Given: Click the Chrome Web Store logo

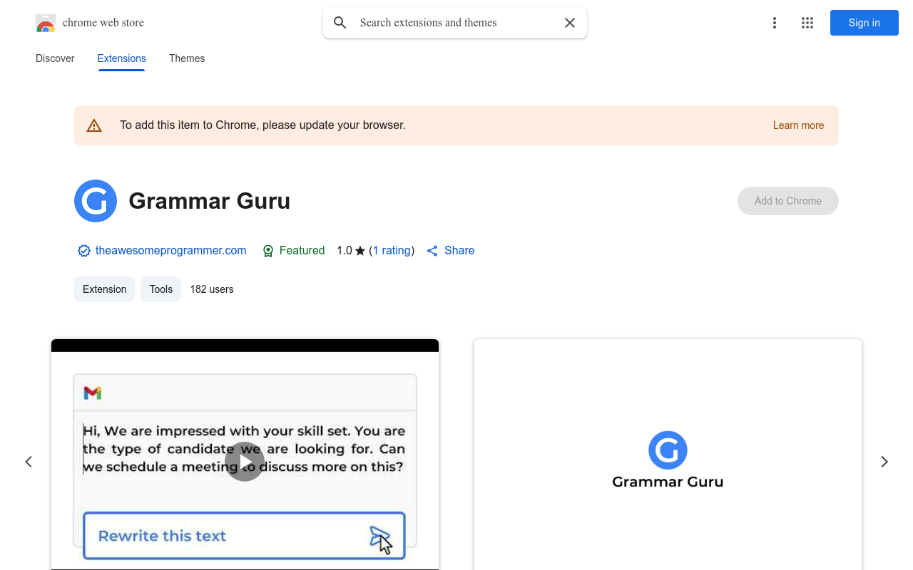Looking at the screenshot, I should pos(46,23).
